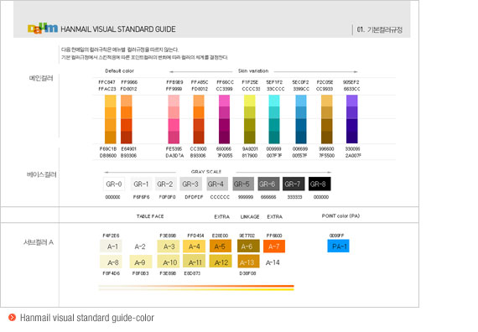478x332 pixels.
Task: Select the A-2 white swatch
Action: pos(140,246)
